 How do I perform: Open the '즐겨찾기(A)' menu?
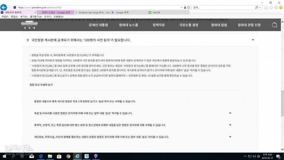click(x=34, y=17)
